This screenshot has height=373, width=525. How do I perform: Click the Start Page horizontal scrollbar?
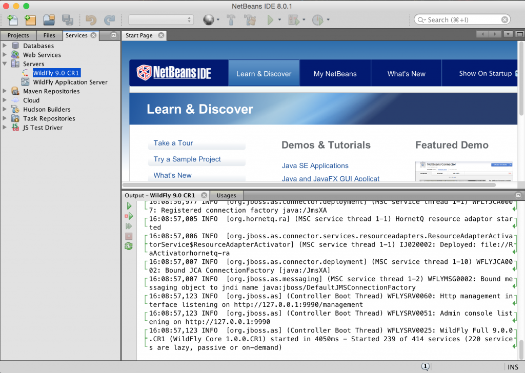[x=309, y=184]
